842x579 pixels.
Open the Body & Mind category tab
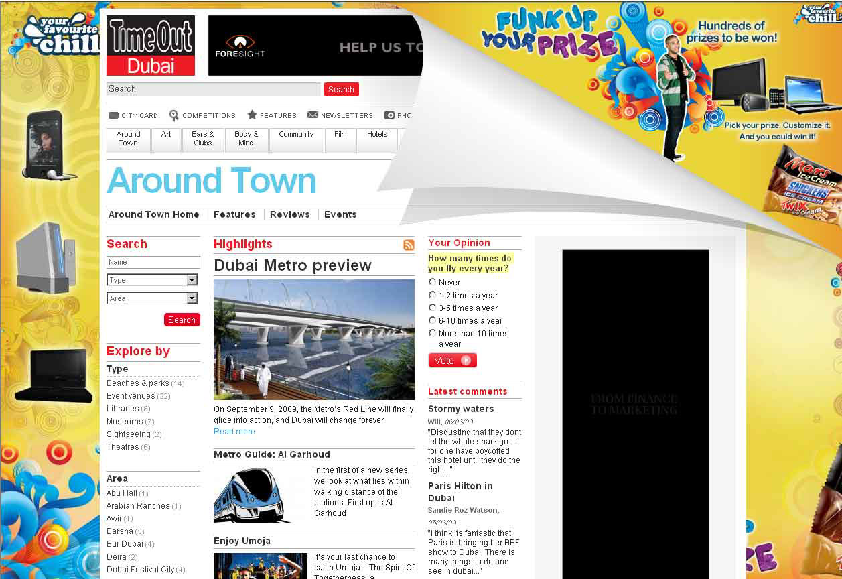[247, 141]
